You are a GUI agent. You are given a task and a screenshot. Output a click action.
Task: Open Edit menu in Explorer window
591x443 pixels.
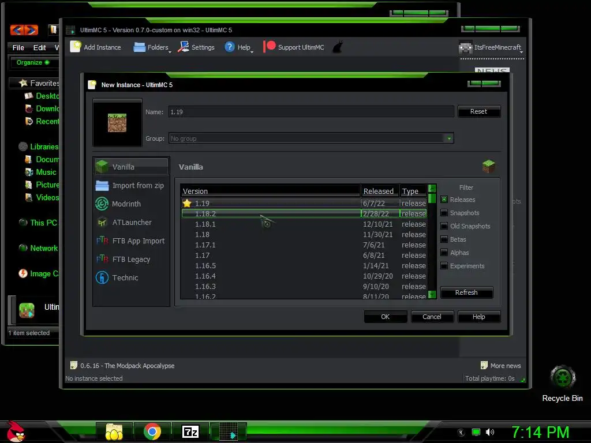(x=39, y=47)
